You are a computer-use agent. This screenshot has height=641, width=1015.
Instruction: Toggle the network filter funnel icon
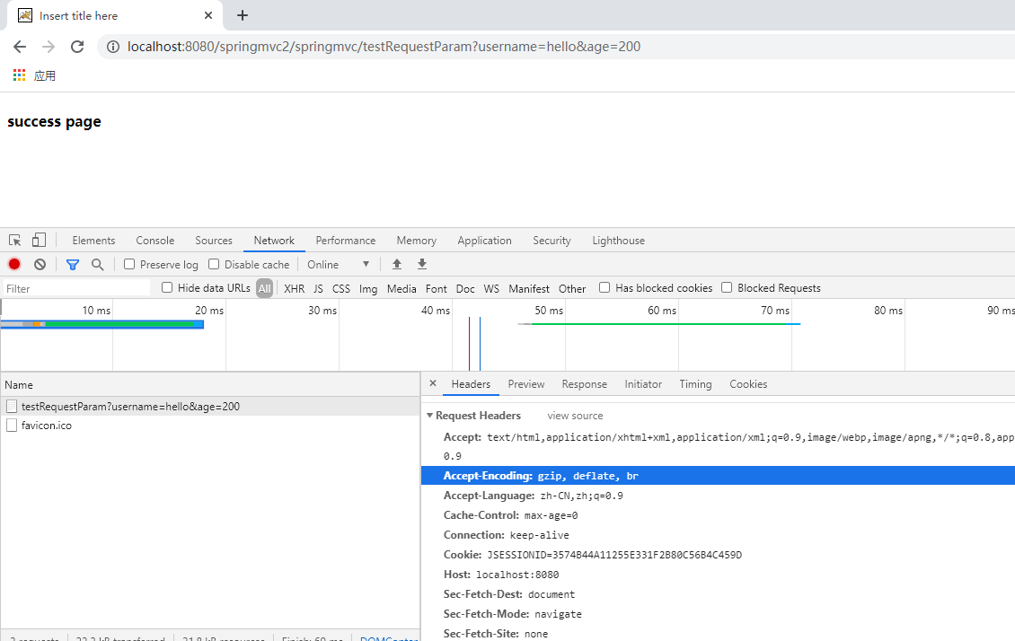(73, 264)
